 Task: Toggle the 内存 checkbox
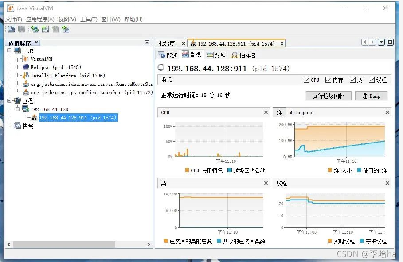pos(328,80)
